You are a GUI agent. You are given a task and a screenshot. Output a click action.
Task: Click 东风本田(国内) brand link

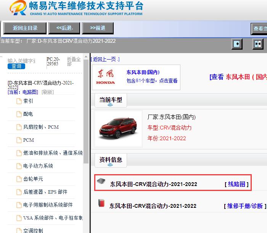click(143, 72)
